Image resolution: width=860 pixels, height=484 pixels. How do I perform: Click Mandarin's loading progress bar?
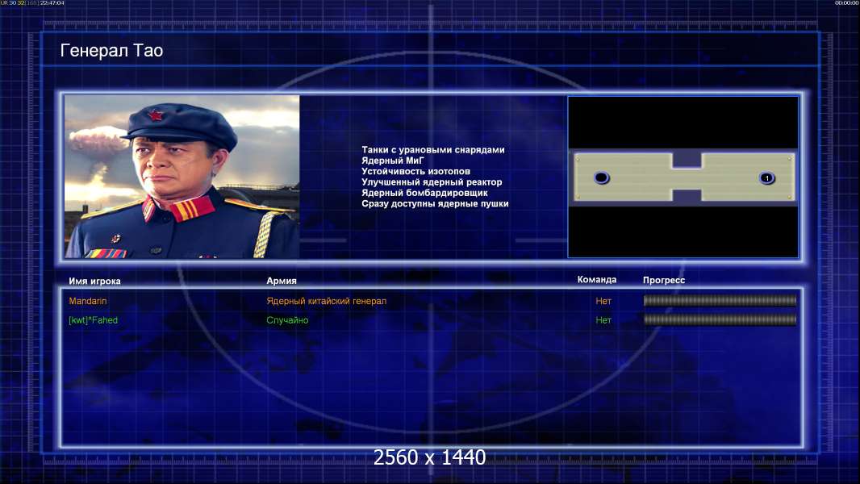(x=720, y=300)
